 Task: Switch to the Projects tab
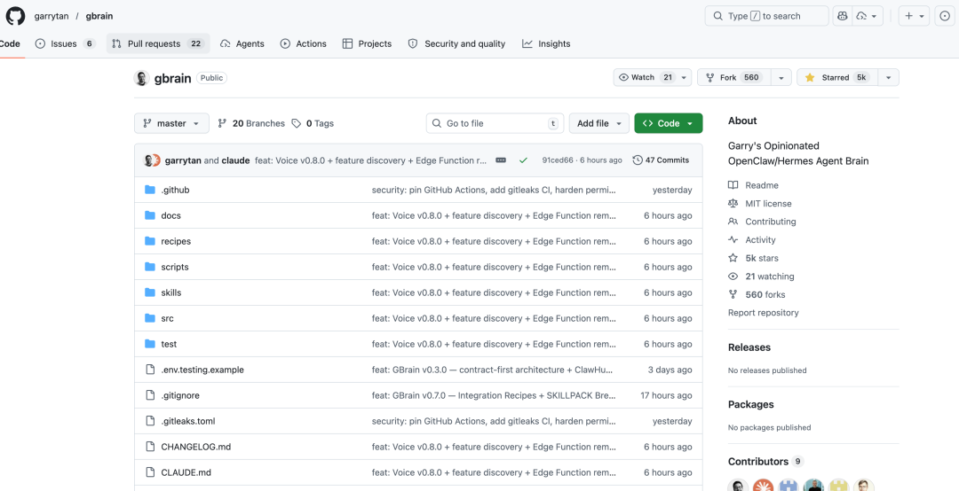coord(367,43)
